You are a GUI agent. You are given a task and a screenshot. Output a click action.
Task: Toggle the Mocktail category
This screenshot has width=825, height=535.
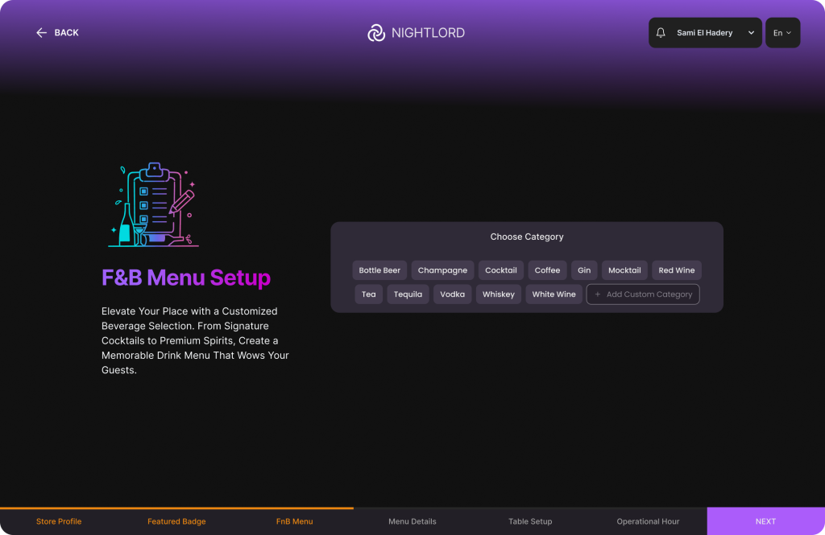(x=624, y=270)
